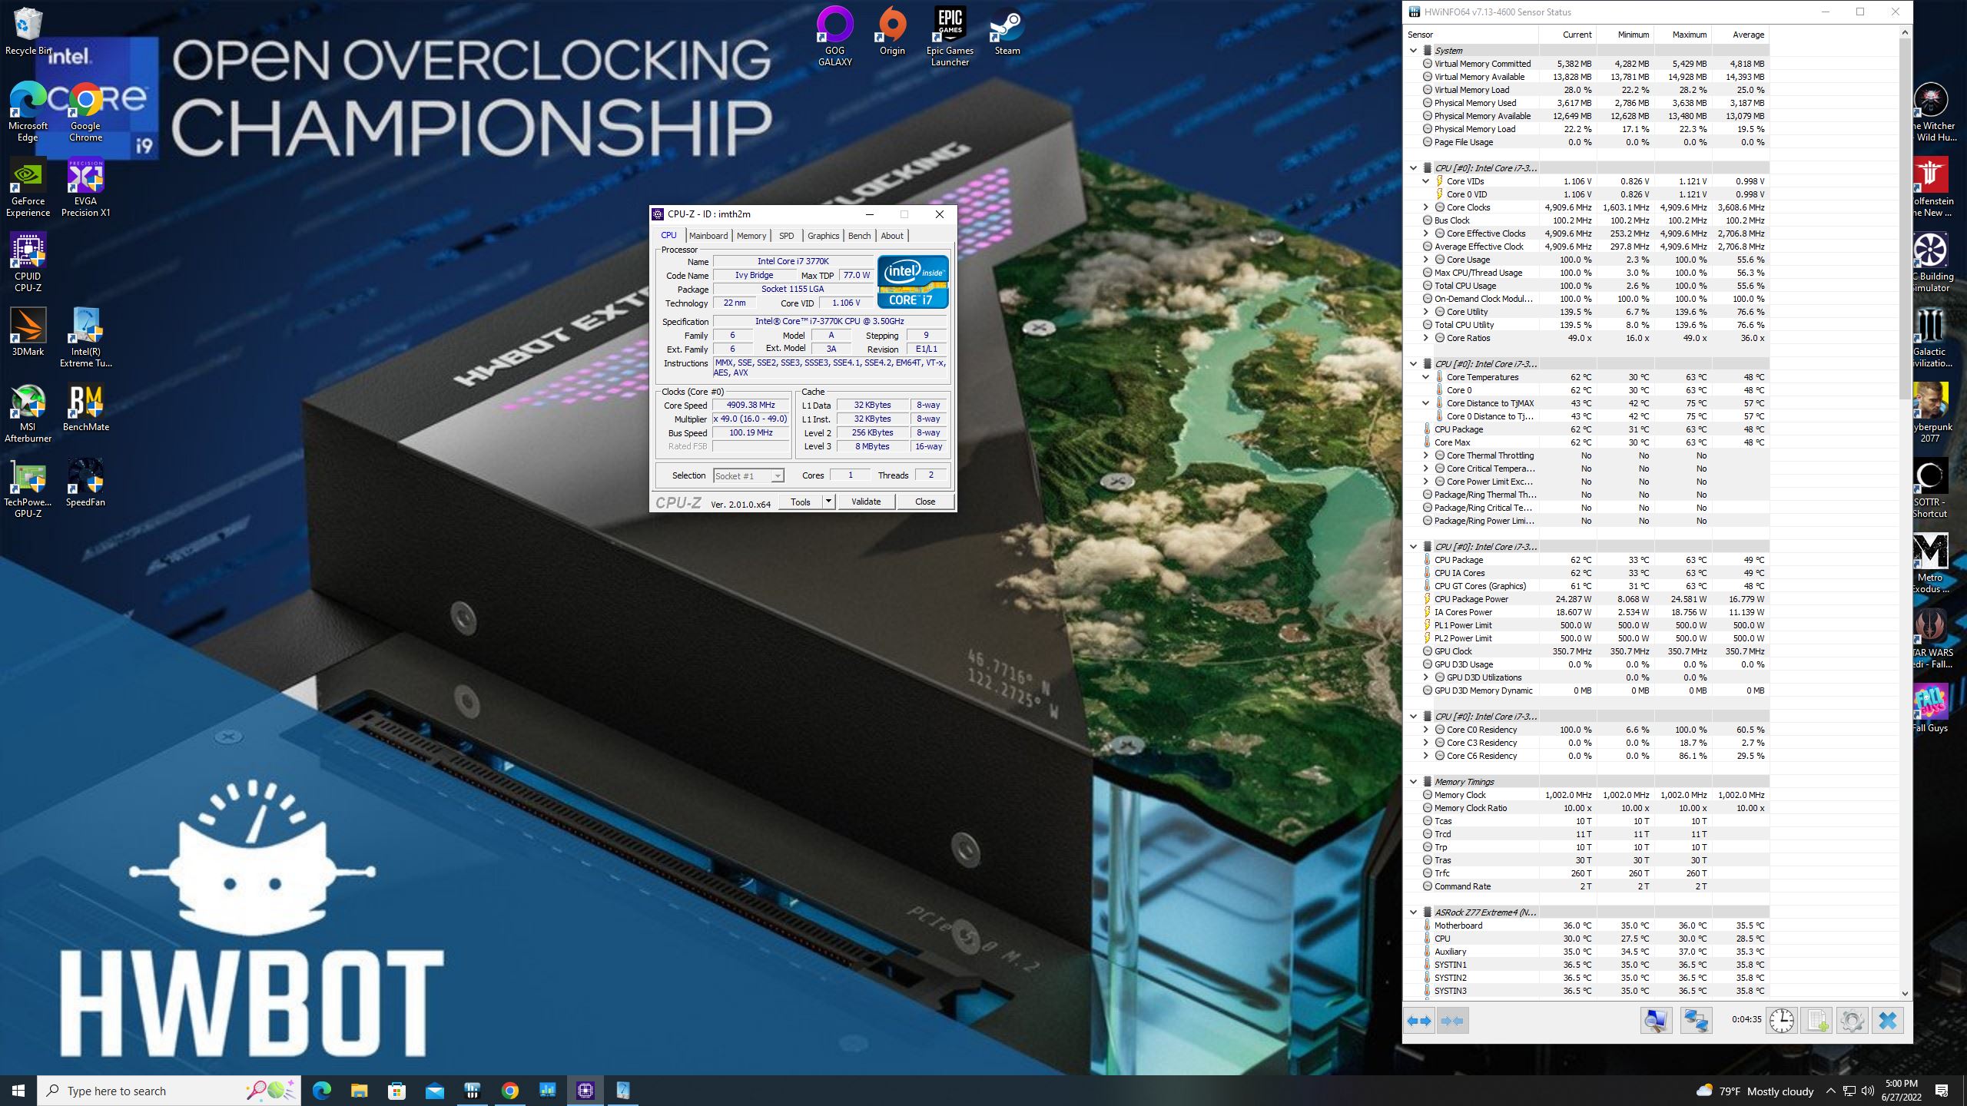Open HWiNFO sensor summary magnifier icon

tap(1656, 1021)
